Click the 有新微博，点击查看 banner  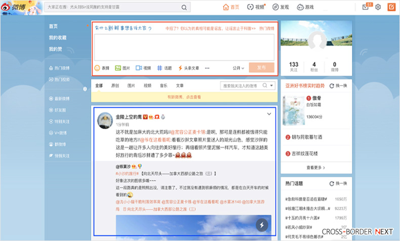pos(184,97)
